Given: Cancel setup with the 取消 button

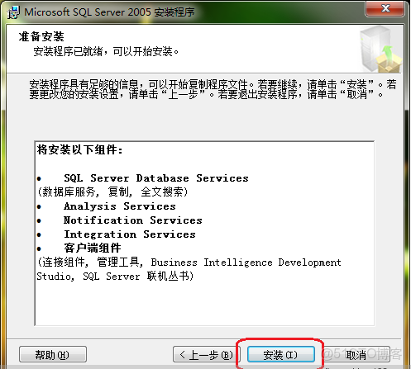Looking at the screenshot, I should pos(356,354).
